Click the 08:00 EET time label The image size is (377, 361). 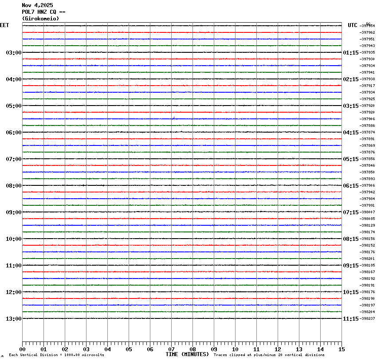pos(13,186)
